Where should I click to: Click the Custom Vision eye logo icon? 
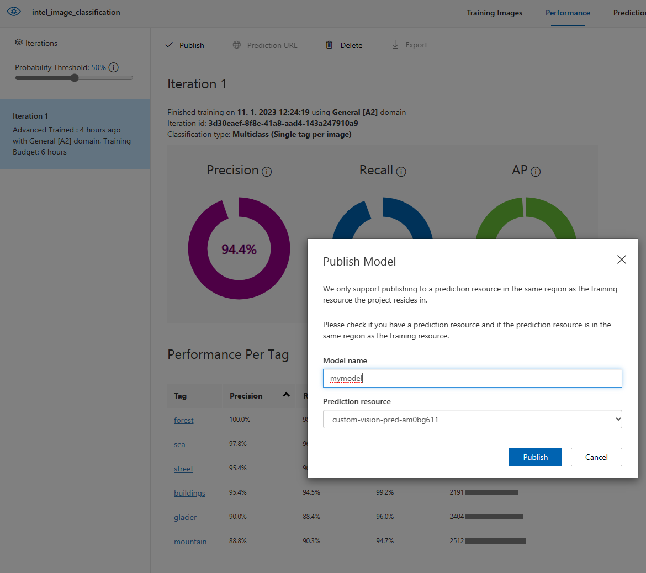pyautogui.click(x=14, y=12)
